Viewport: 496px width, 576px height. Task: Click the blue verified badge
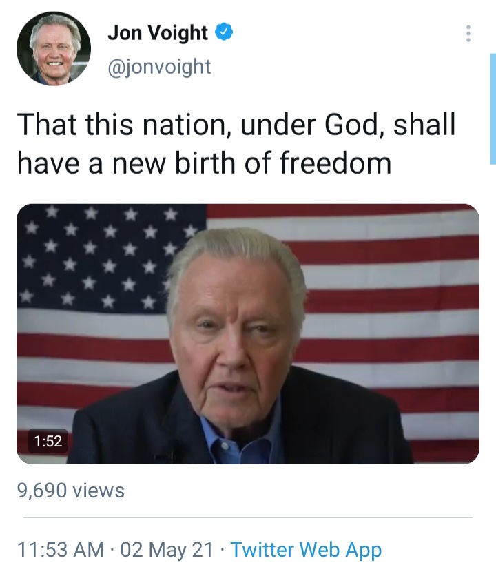tap(223, 32)
